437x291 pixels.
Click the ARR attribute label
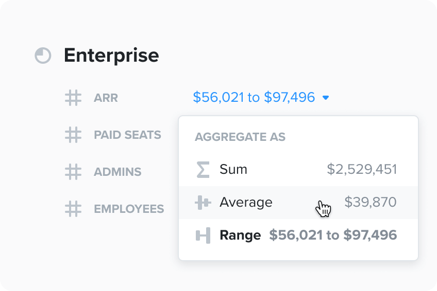pos(106,98)
